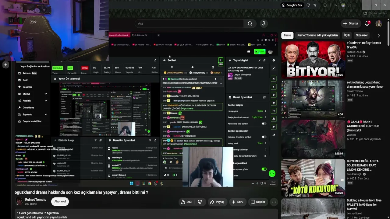The height and width of the screenshot is (219, 390).
Task: Open the BİTİYOR thumbnail video
Action: coord(313,59)
